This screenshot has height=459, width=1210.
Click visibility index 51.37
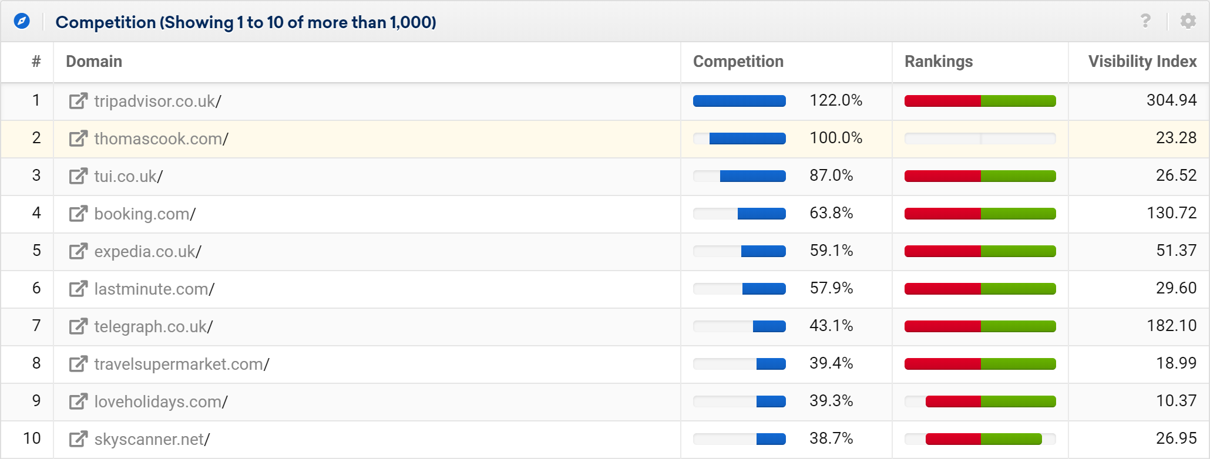pyautogui.click(x=1176, y=251)
